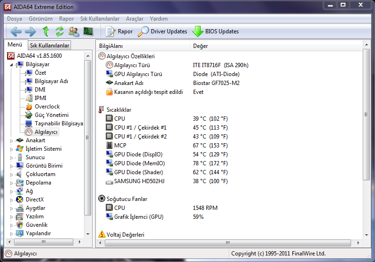Expand the Depolama tree node

12,183
